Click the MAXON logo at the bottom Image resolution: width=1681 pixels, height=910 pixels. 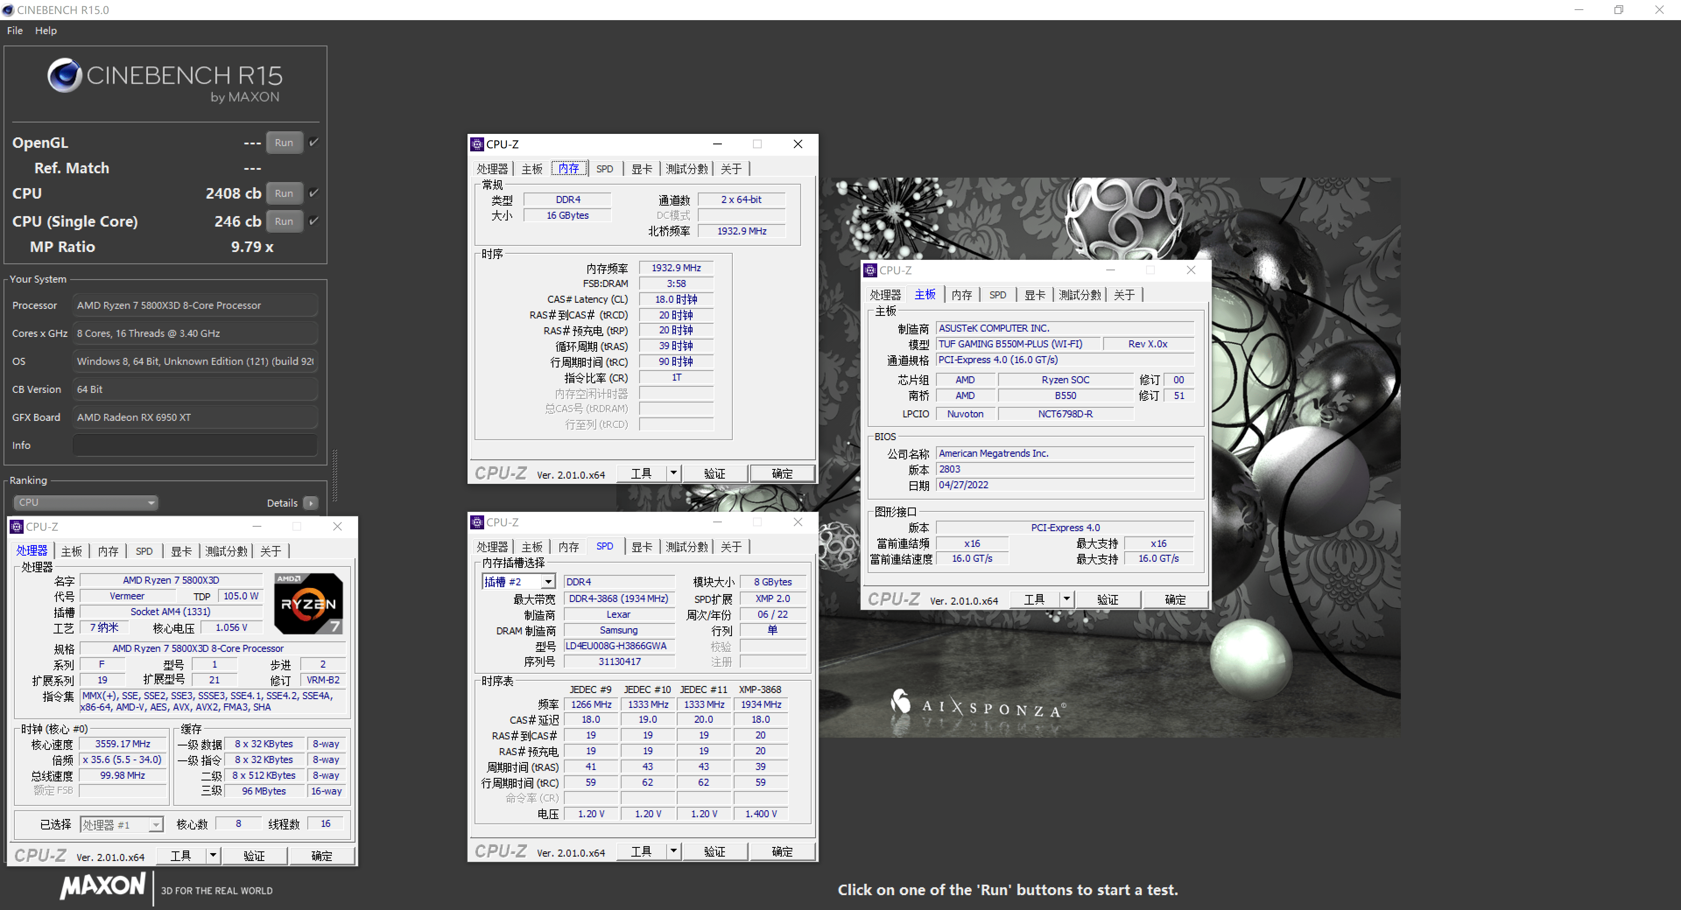[102, 886]
